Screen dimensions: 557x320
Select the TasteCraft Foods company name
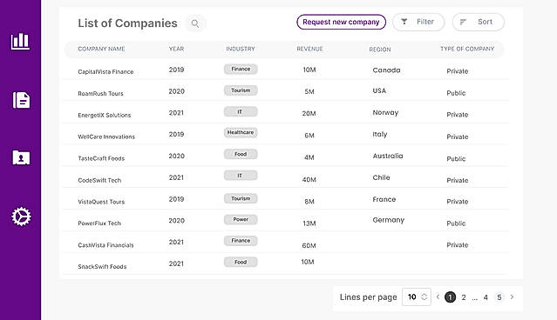(101, 158)
